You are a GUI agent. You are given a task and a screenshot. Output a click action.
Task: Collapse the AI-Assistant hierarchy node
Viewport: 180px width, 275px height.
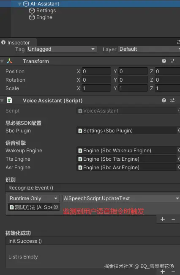point(19,4)
